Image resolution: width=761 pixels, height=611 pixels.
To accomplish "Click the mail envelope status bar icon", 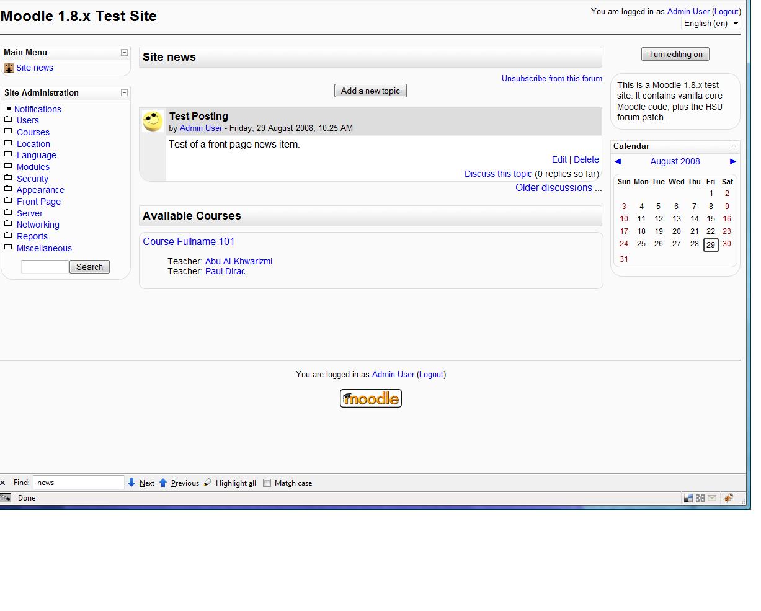I will [712, 497].
